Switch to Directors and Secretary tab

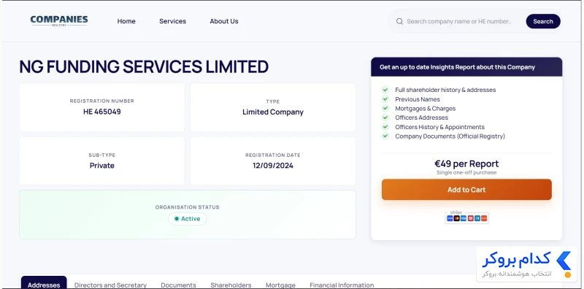point(111,285)
